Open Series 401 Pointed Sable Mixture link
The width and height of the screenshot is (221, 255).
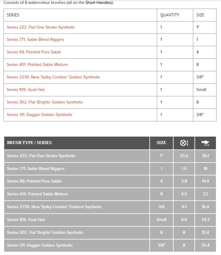pyautogui.click(x=37, y=64)
